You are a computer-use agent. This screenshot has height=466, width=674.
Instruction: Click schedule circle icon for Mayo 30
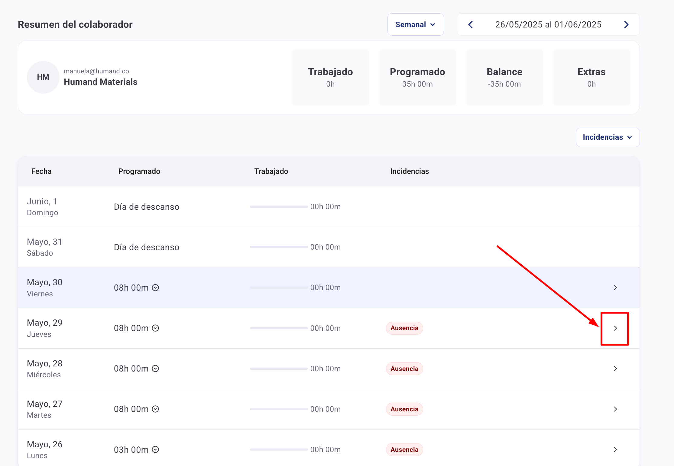coord(155,288)
